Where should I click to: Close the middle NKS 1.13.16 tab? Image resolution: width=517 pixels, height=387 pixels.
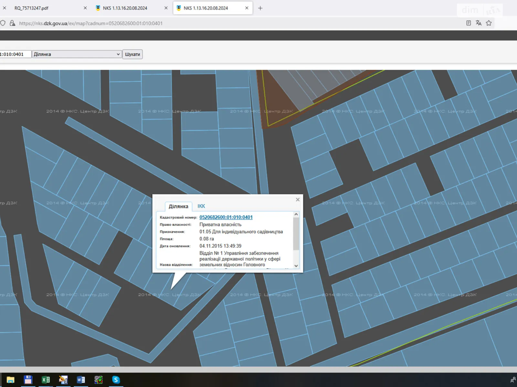pos(166,8)
